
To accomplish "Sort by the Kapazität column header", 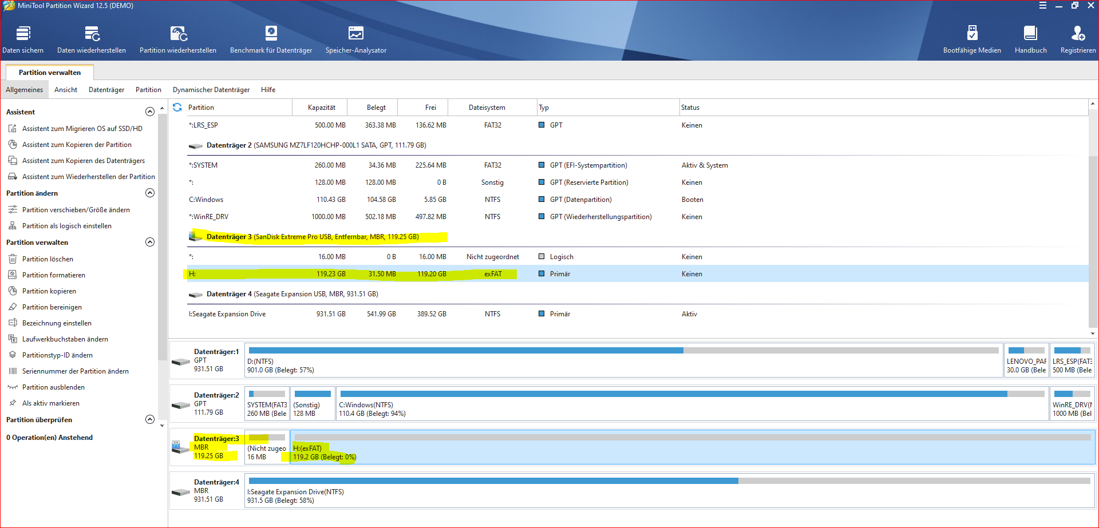I will coord(321,108).
